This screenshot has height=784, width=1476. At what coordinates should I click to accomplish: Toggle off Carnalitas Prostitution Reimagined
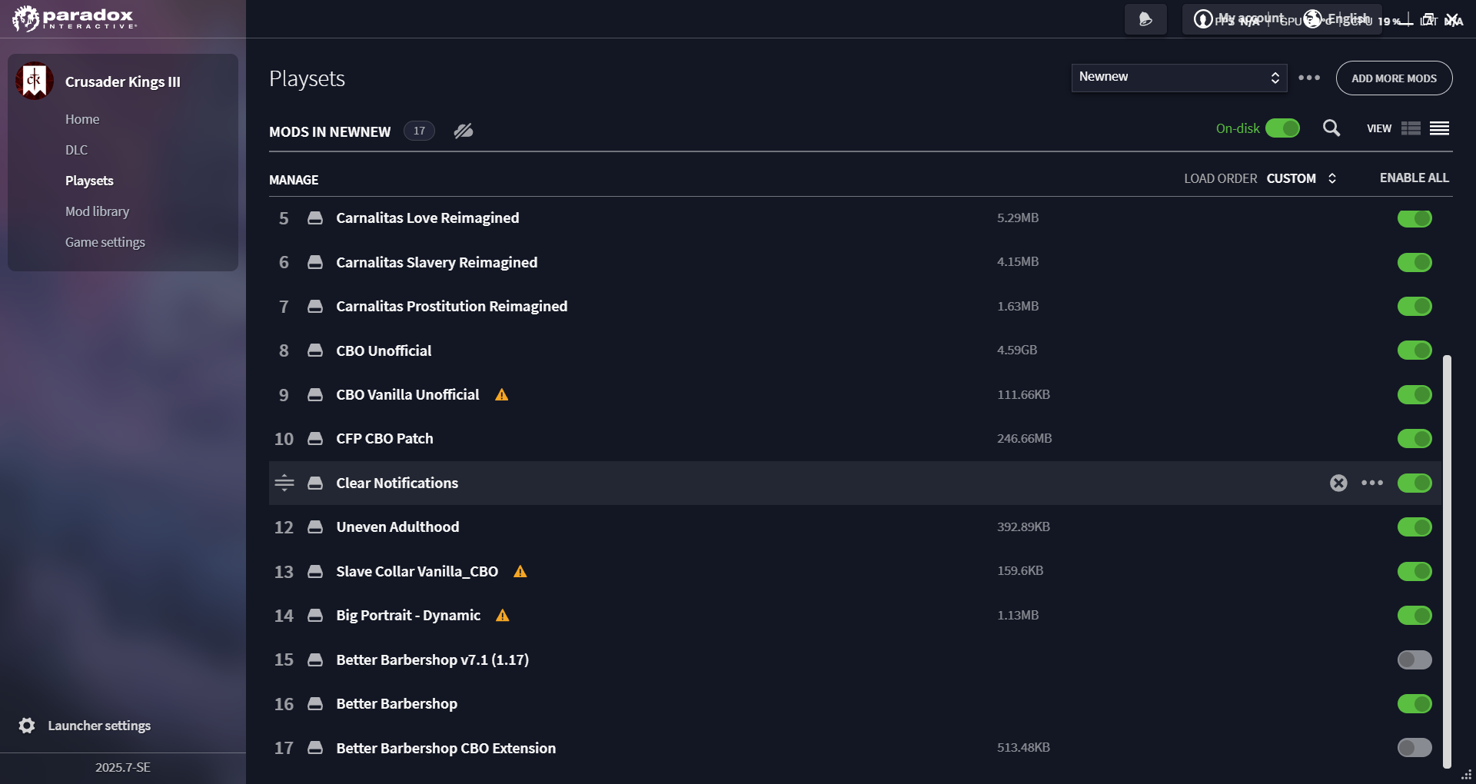coord(1414,307)
